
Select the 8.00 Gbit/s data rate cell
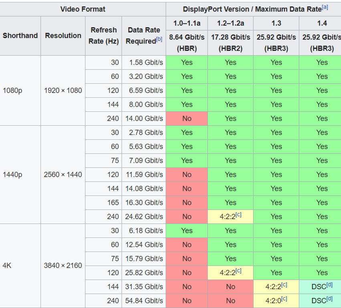[144, 105]
